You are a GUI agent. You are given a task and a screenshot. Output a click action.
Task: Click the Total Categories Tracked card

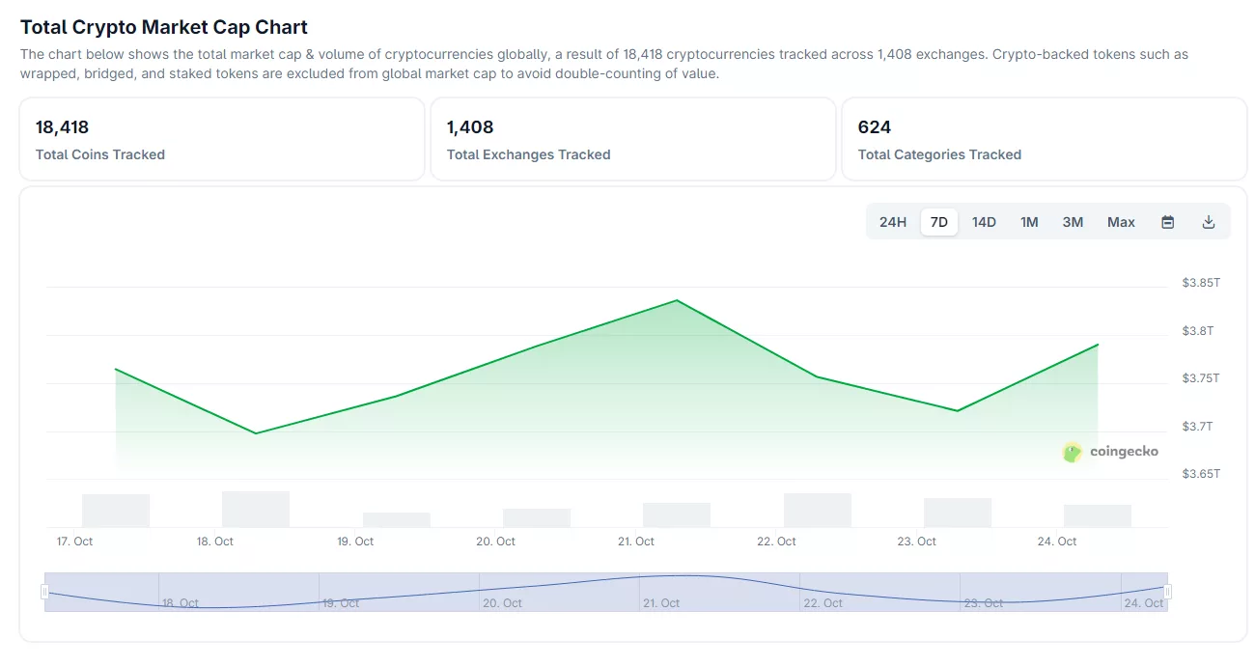coord(1044,139)
